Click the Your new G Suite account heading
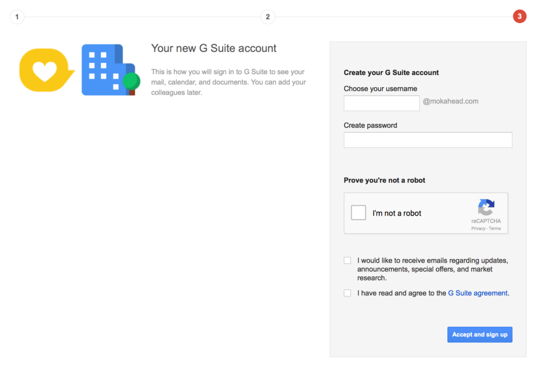544x367 pixels. pos(214,48)
